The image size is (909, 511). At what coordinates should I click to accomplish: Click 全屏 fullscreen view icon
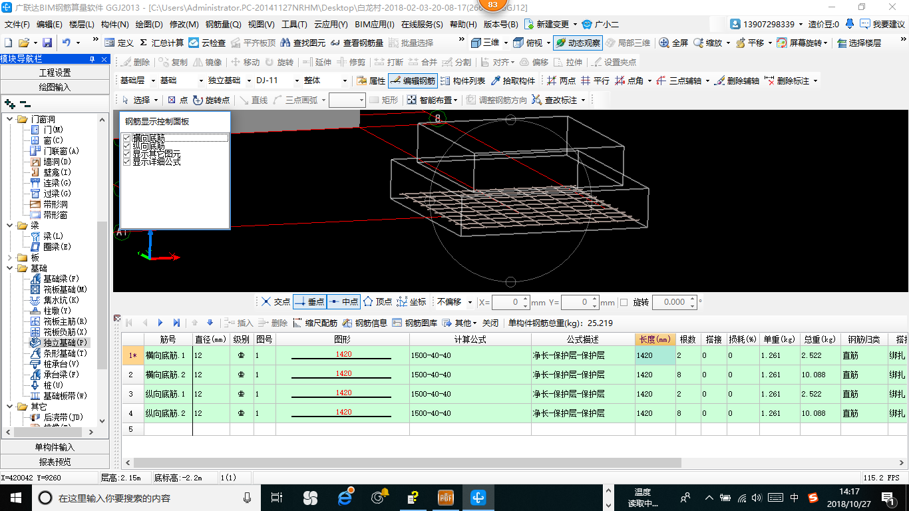673,43
